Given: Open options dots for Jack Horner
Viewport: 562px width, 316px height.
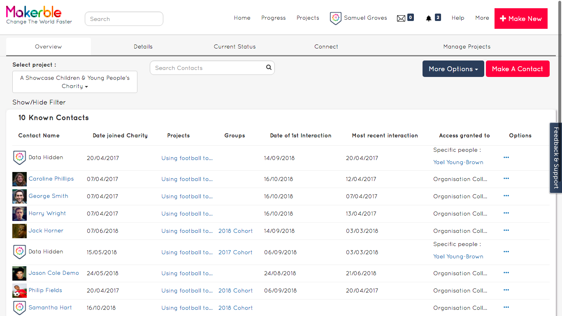Looking at the screenshot, I should point(506,230).
